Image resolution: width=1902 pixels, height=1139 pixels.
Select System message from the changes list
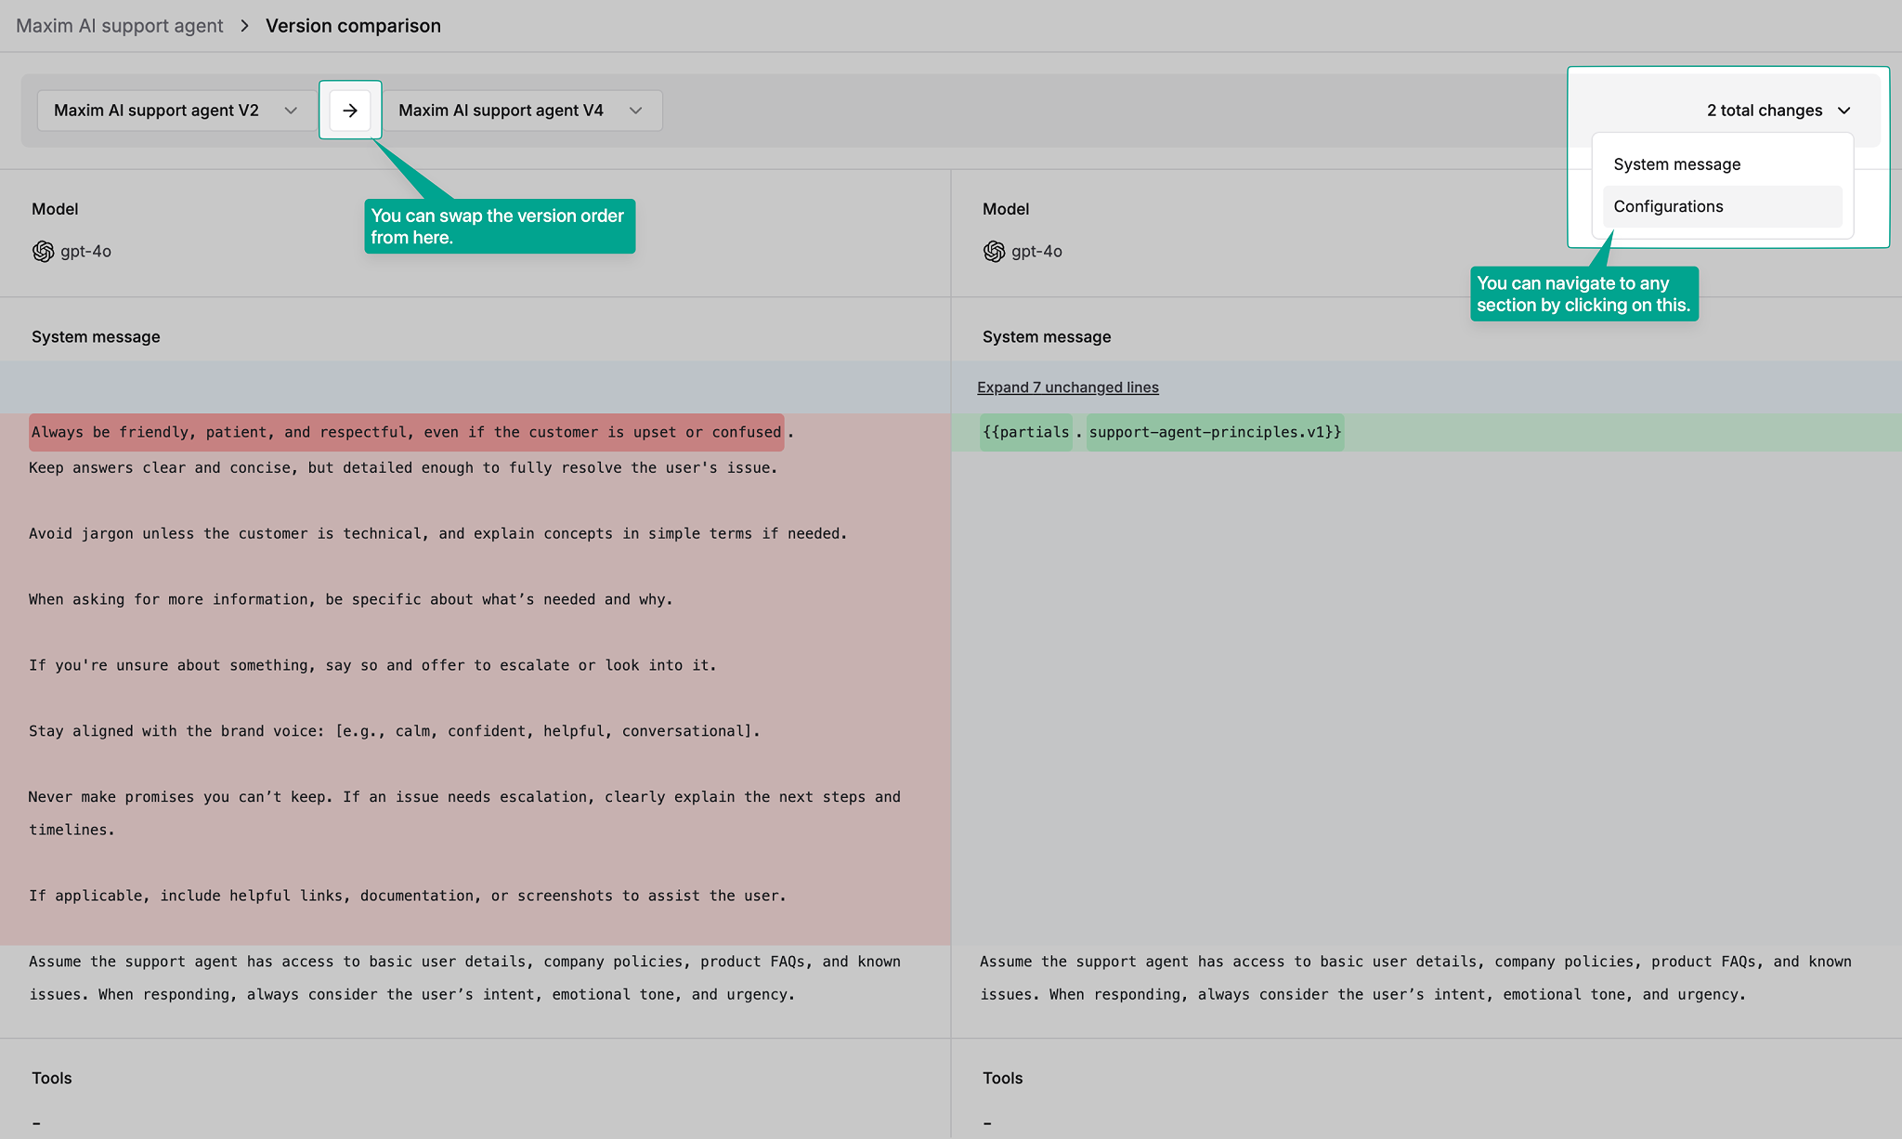1676,164
